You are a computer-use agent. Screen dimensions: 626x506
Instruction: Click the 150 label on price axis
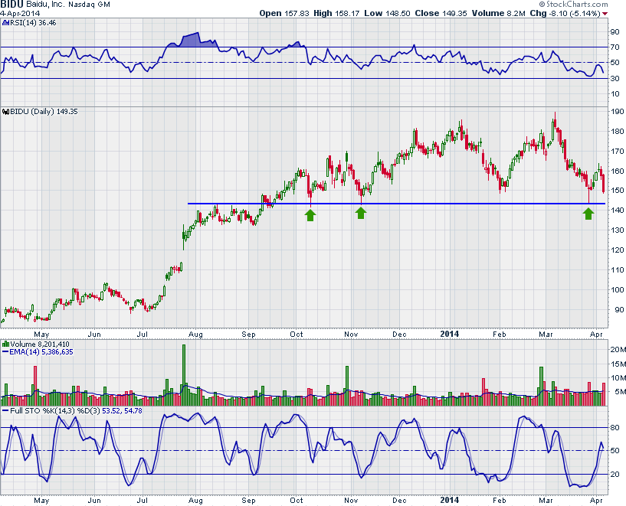(x=618, y=191)
